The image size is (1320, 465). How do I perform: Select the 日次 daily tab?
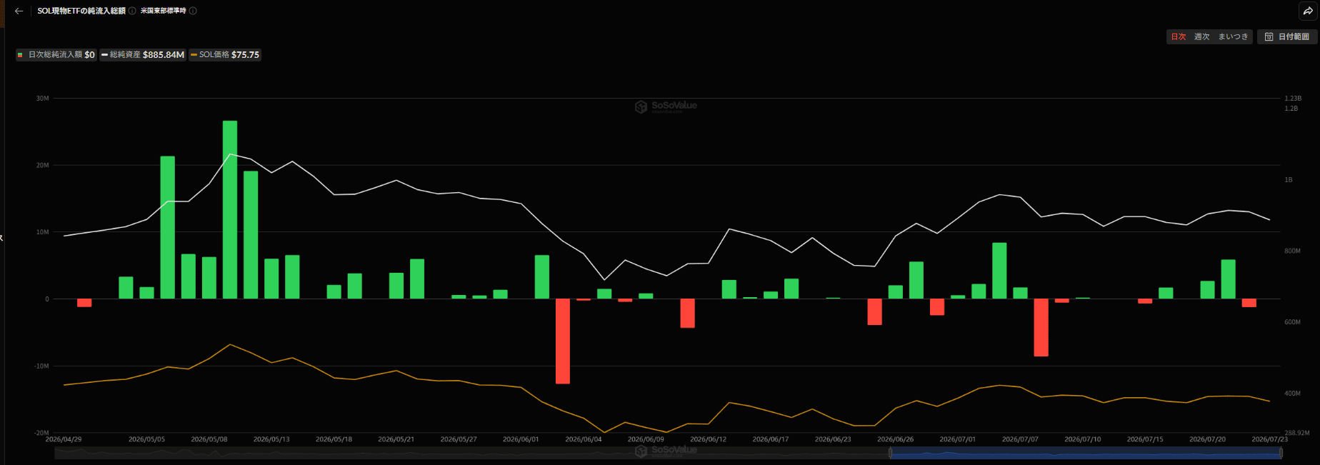(1179, 36)
